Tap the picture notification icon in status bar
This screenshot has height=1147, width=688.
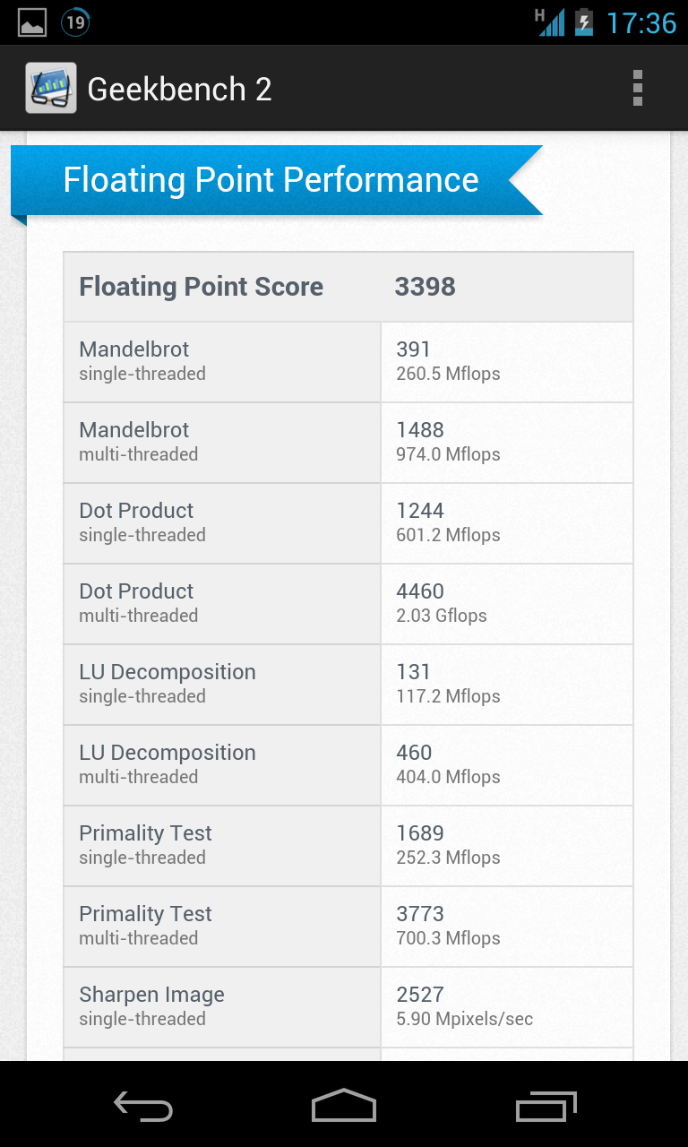point(32,22)
